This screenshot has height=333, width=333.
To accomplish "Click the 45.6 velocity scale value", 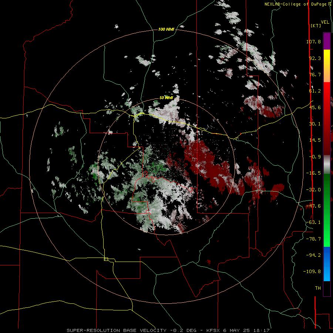I will pyautogui.click(x=315, y=107).
